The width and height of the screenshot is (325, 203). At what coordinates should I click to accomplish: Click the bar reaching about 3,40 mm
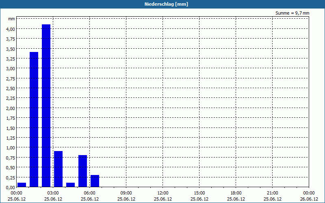[34, 119]
